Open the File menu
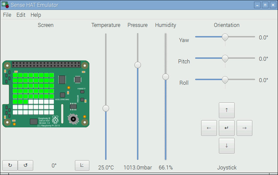This screenshot has height=175, width=278. tap(7, 15)
